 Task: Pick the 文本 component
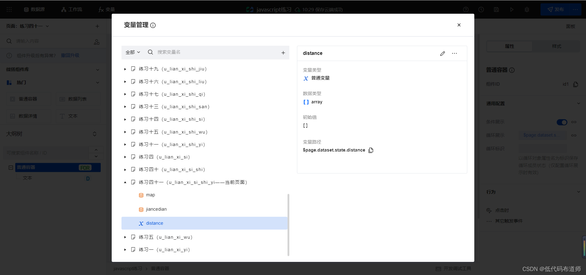tap(78, 116)
